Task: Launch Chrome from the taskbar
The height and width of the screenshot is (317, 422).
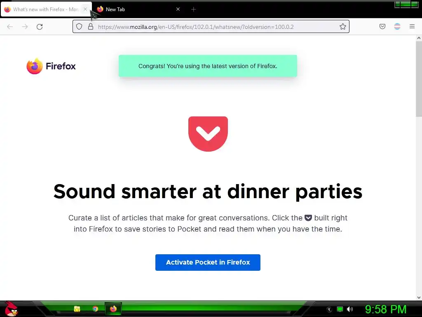Action: 95,309
